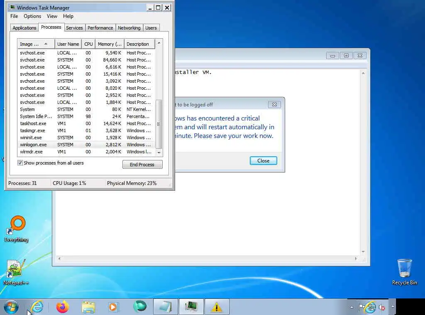Image resolution: width=425 pixels, height=315 pixels.
Task: Open the Options menu in Task Manager
Action: (32, 16)
